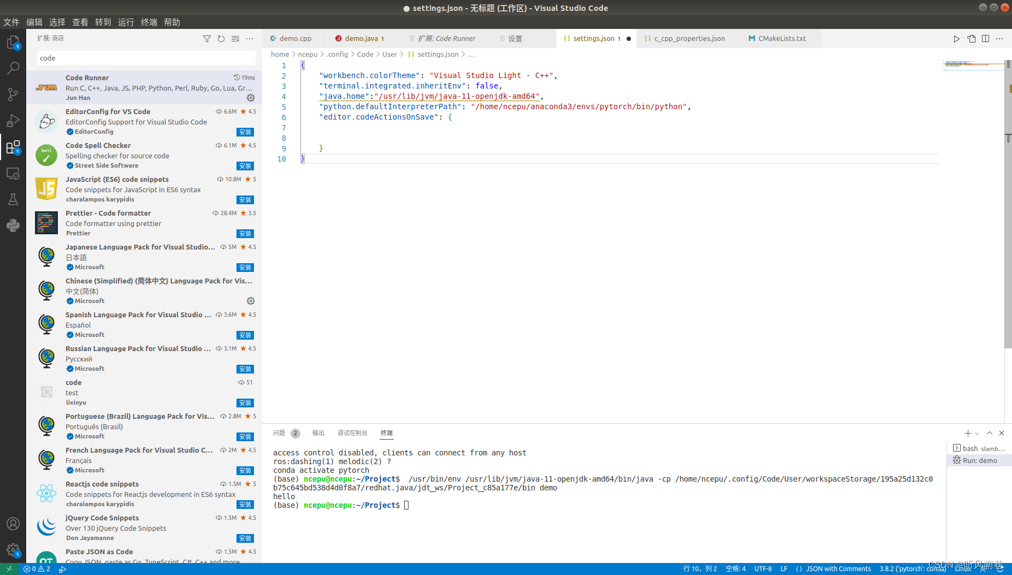Open extensions view more actions menu
This screenshot has height=575, width=1012.
coord(250,39)
